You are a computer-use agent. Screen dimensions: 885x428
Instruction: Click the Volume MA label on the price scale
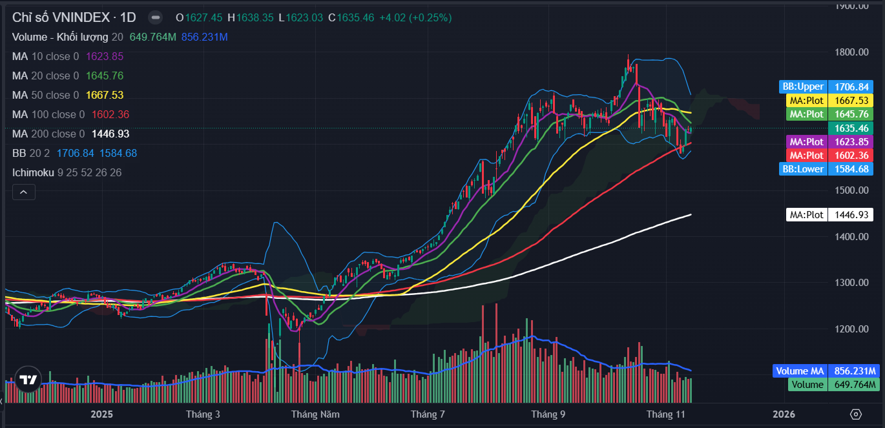(x=800, y=371)
